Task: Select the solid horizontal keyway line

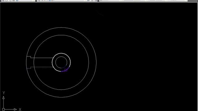Action: coord(42,58)
